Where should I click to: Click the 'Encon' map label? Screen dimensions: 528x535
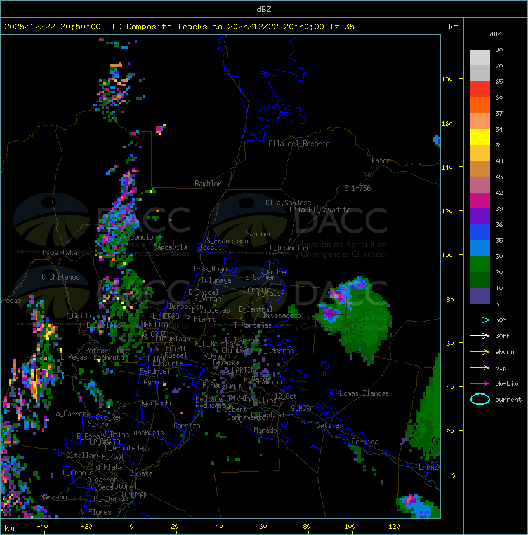tap(381, 161)
